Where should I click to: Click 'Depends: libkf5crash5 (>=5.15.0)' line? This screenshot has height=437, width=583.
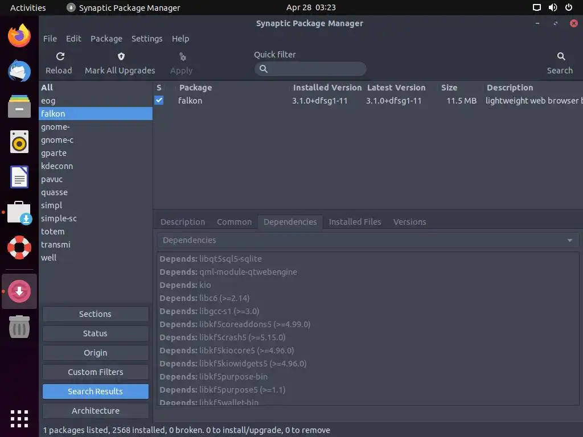(223, 337)
